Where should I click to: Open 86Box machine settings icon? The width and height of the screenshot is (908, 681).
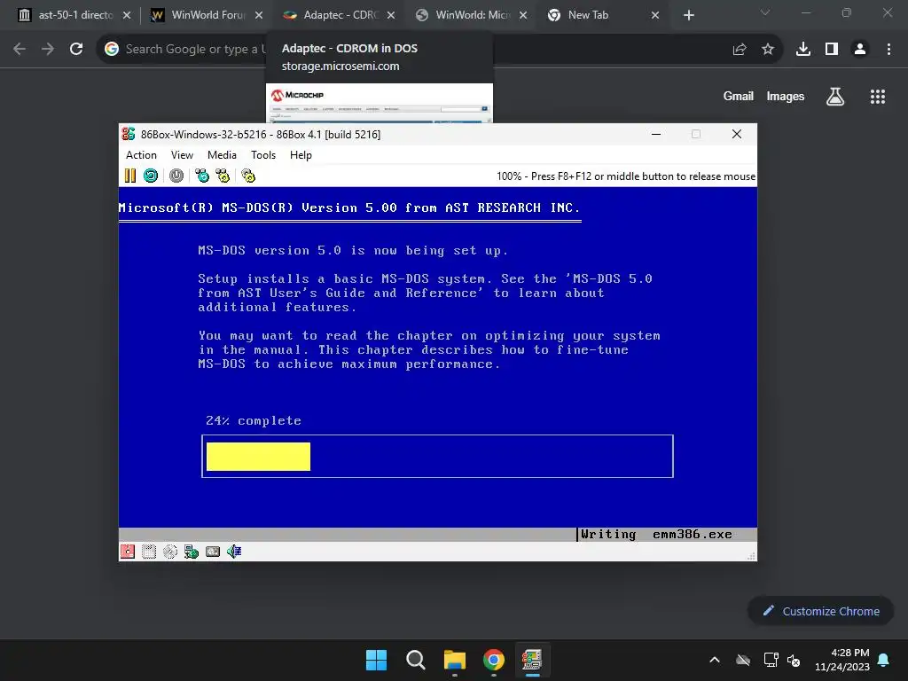[x=248, y=176]
